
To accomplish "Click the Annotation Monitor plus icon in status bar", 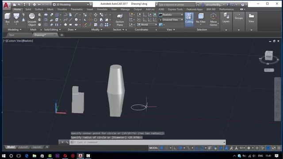I will click(257, 148).
